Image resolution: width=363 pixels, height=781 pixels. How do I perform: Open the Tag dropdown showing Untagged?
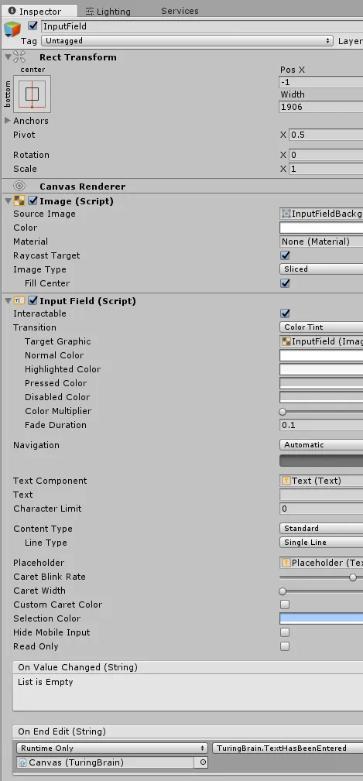(x=187, y=41)
